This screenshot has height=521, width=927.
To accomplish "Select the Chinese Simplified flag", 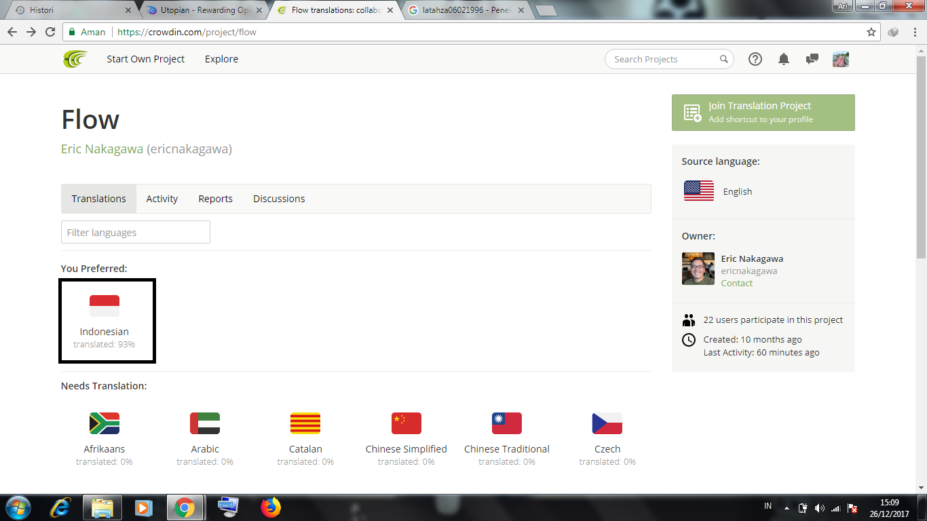I will pyautogui.click(x=406, y=423).
